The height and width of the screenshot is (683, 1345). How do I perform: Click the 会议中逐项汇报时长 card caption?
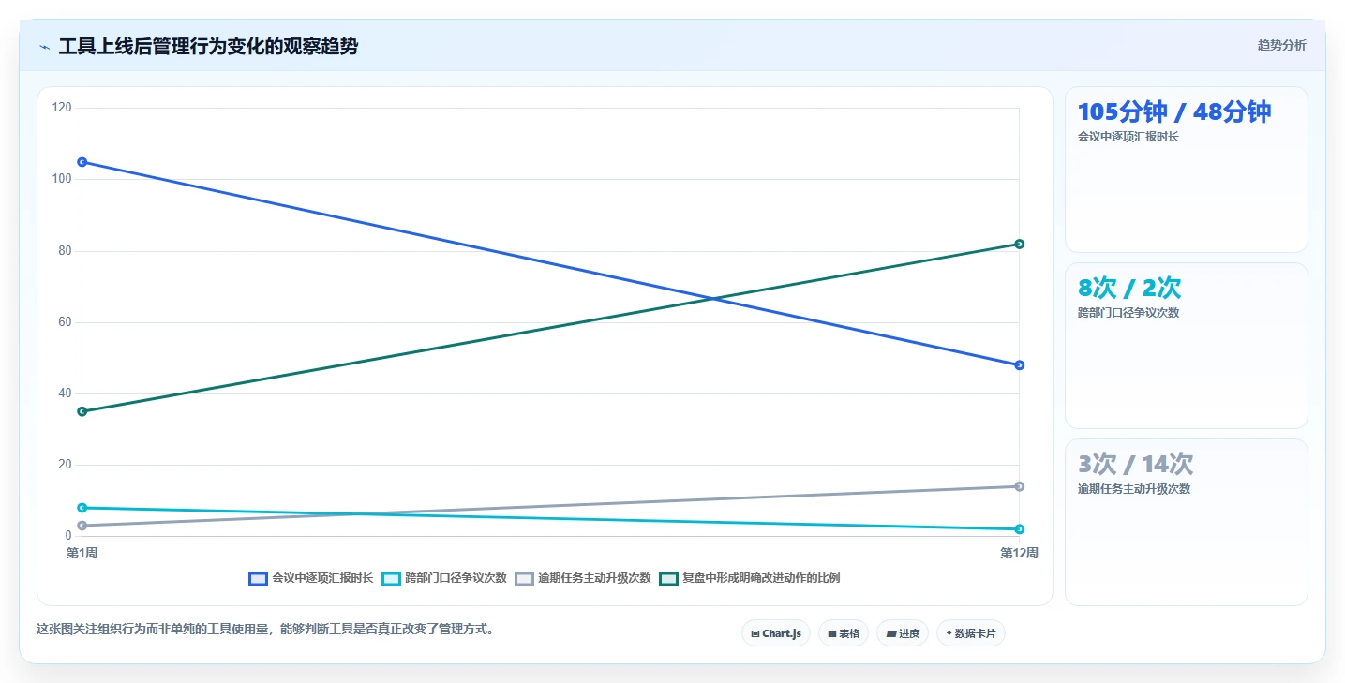(x=1128, y=137)
